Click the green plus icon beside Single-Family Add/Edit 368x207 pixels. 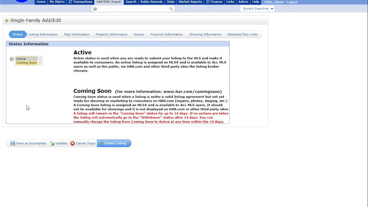click(x=7, y=20)
